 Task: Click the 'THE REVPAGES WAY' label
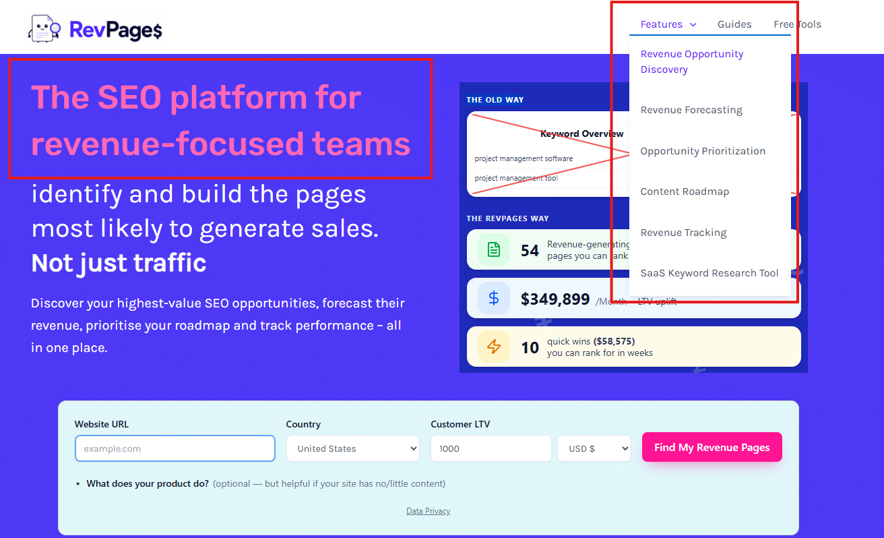tap(508, 218)
